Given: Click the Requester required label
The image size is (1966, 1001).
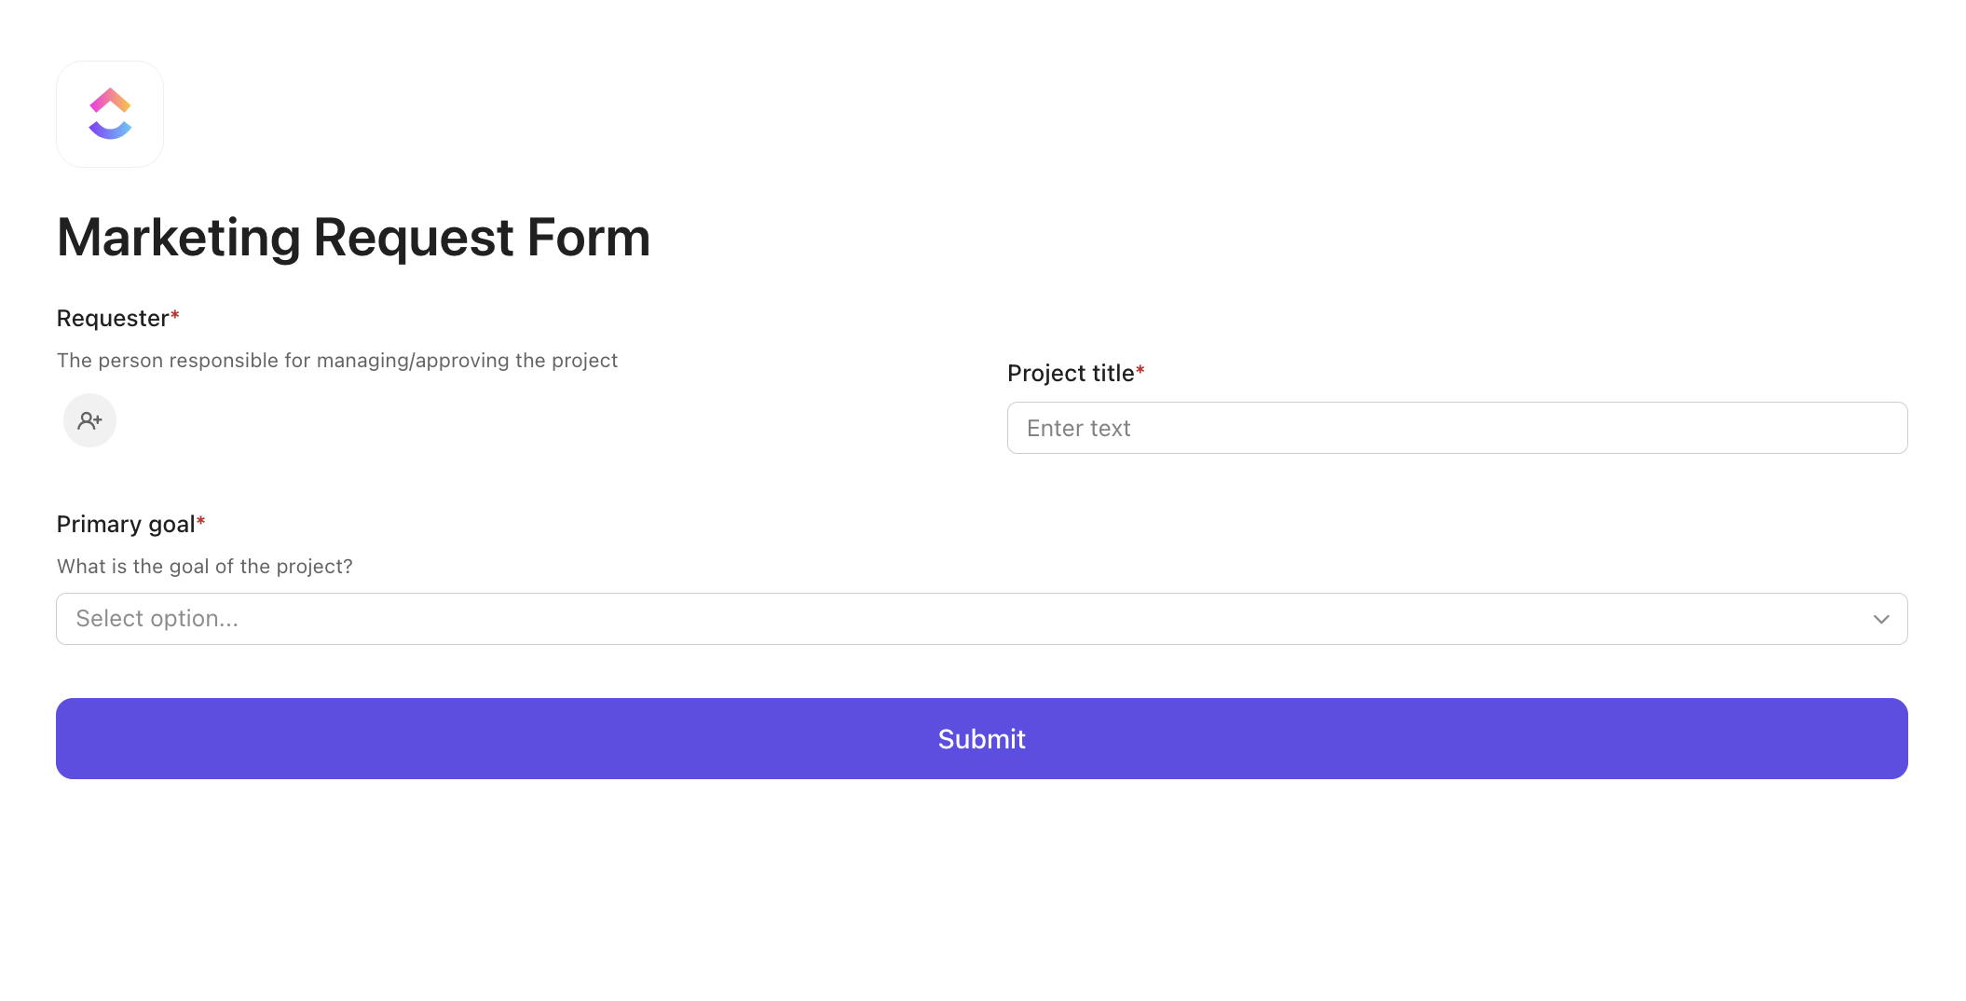Looking at the screenshot, I should (x=117, y=318).
